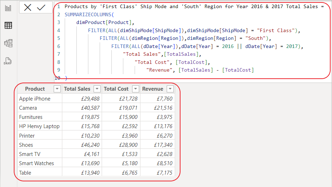Click the £46,240 Total Sales value
The width and height of the screenshot is (332, 187).
tap(90, 145)
